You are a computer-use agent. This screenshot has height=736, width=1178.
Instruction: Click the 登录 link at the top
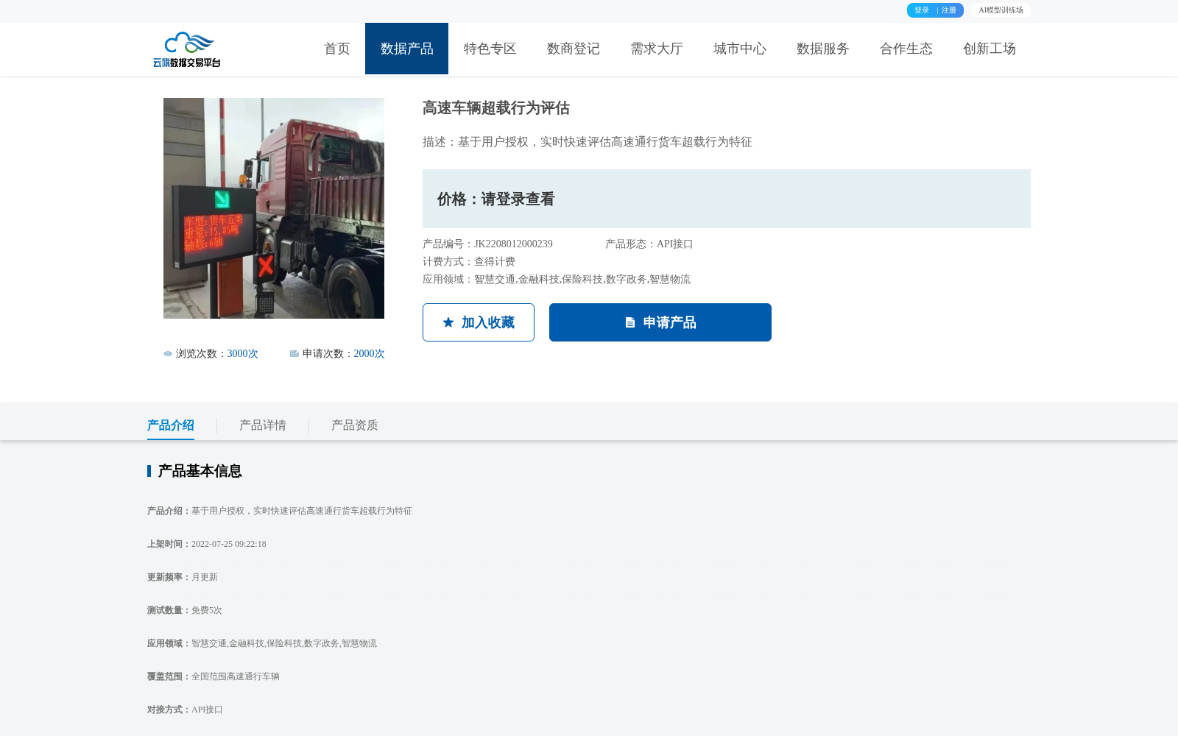922,10
